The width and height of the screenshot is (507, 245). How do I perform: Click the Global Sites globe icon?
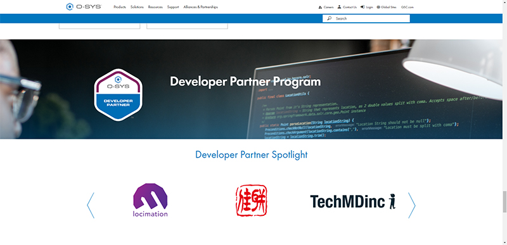coord(378,7)
